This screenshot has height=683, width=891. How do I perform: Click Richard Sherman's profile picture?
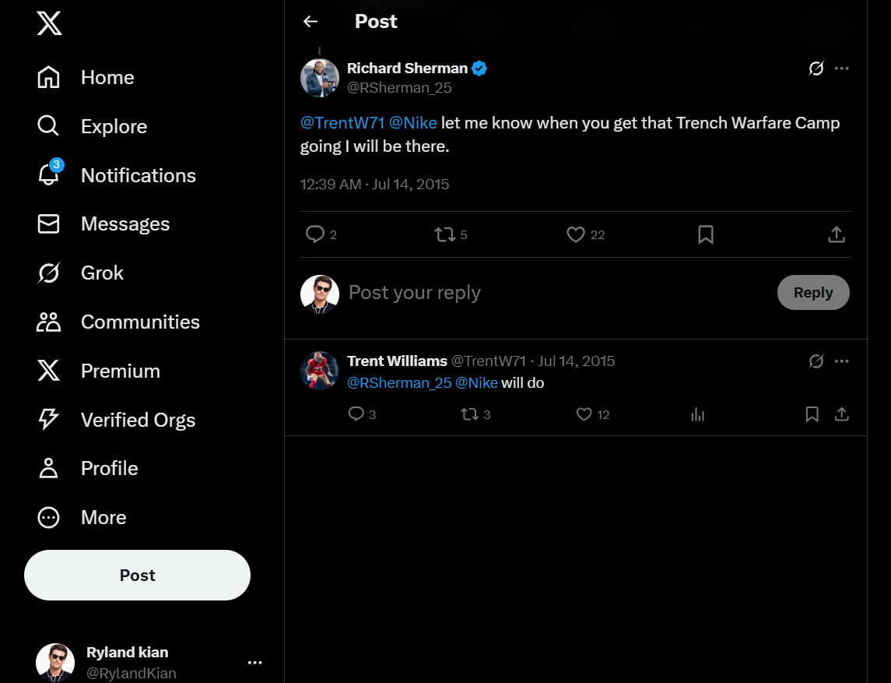[x=320, y=78]
